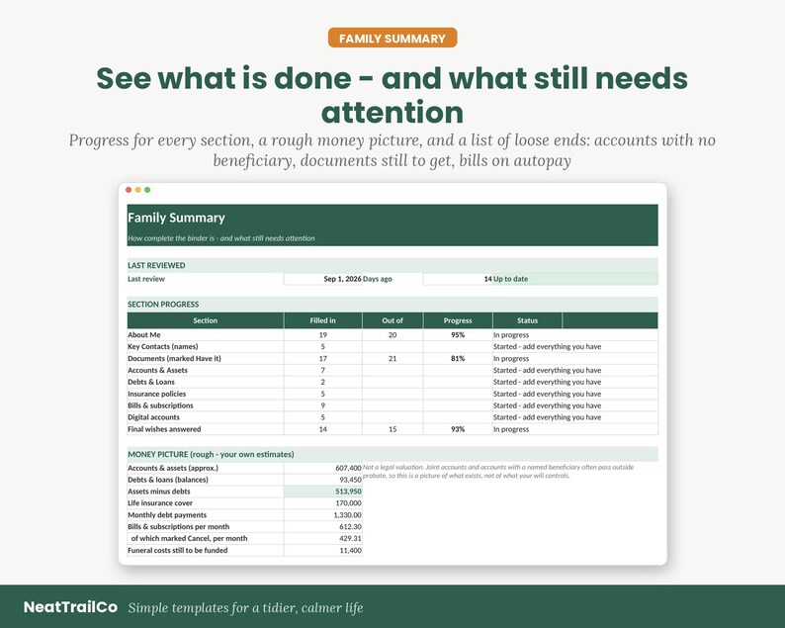Click the NeatTrailCo brand name in footer
The height and width of the screenshot is (628, 785).
[x=70, y=607]
